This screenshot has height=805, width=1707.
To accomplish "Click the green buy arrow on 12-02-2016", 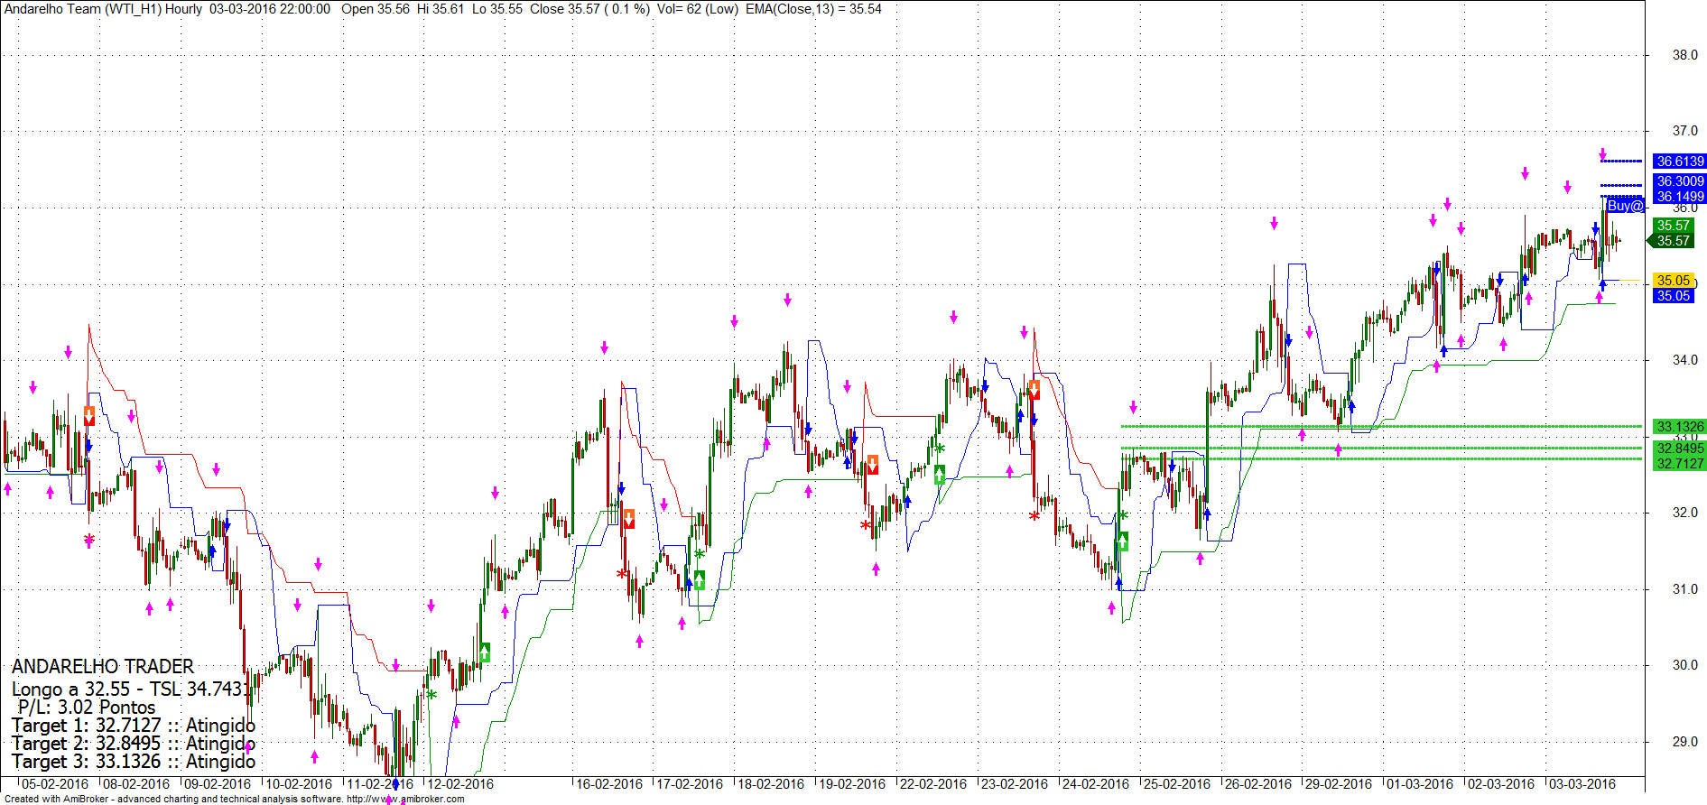I will pyautogui.click(x=485, y=652).
